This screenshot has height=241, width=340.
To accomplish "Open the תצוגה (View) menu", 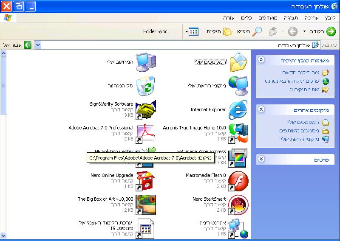I will [x=291, y=18].
